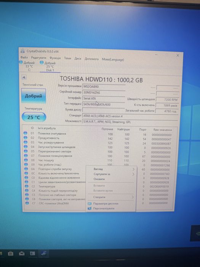Image resolution: width=200 pixels, height=267 pixels.
Task: Switch to the C: disk tab at 33 °C
Action: tap(28, 66)
